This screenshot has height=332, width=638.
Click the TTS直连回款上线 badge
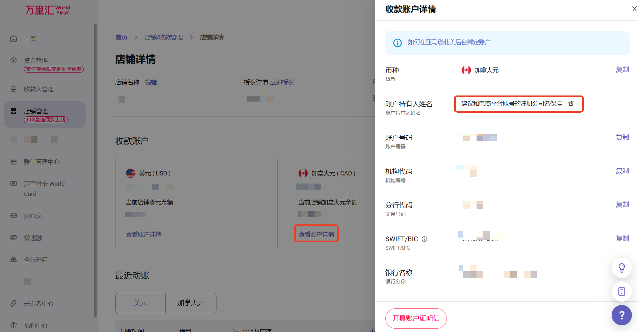(x=46, y=120)
